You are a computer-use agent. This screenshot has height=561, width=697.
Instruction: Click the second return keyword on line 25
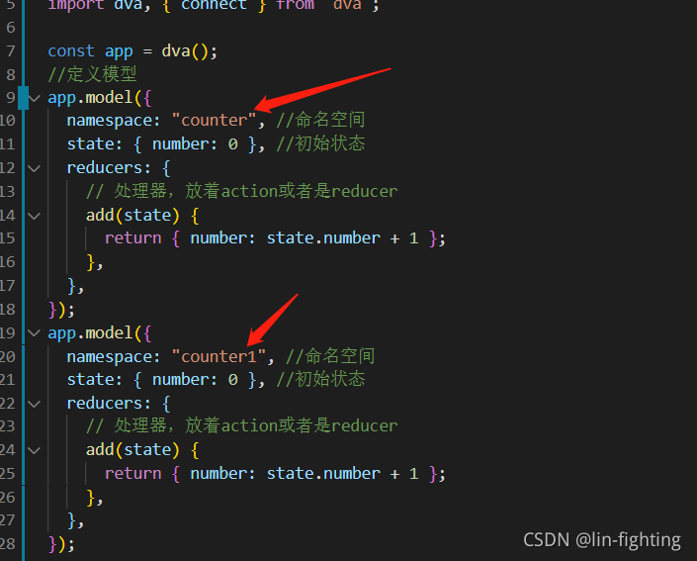[132, 473]
